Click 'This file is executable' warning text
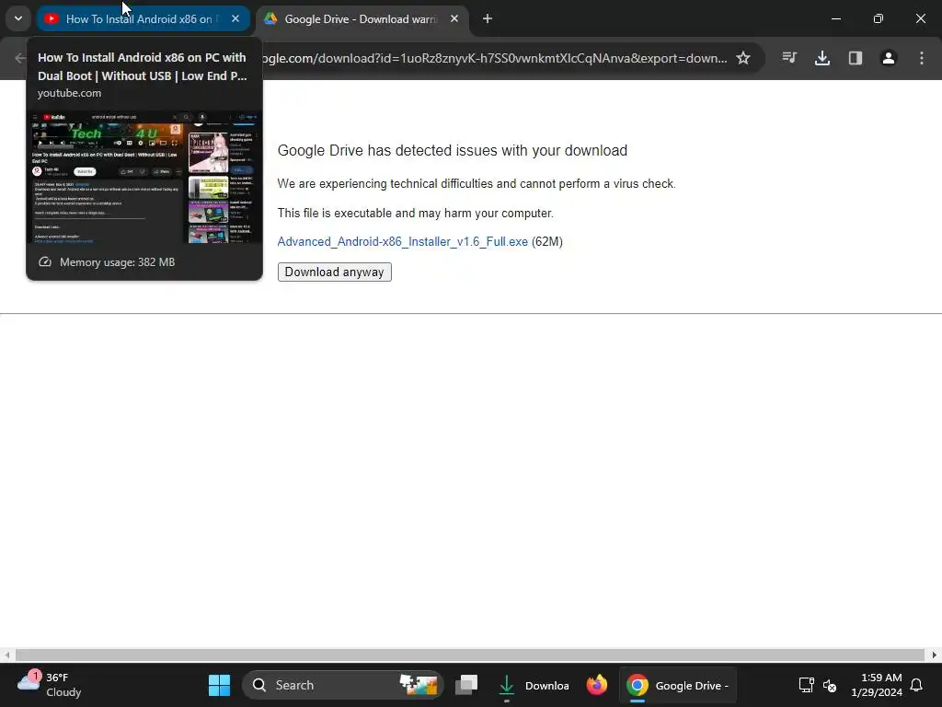Screen dimensions: 942x707 (x=415, y=214)
